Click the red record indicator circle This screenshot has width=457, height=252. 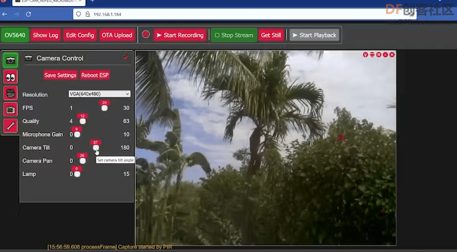coord(146,35)
